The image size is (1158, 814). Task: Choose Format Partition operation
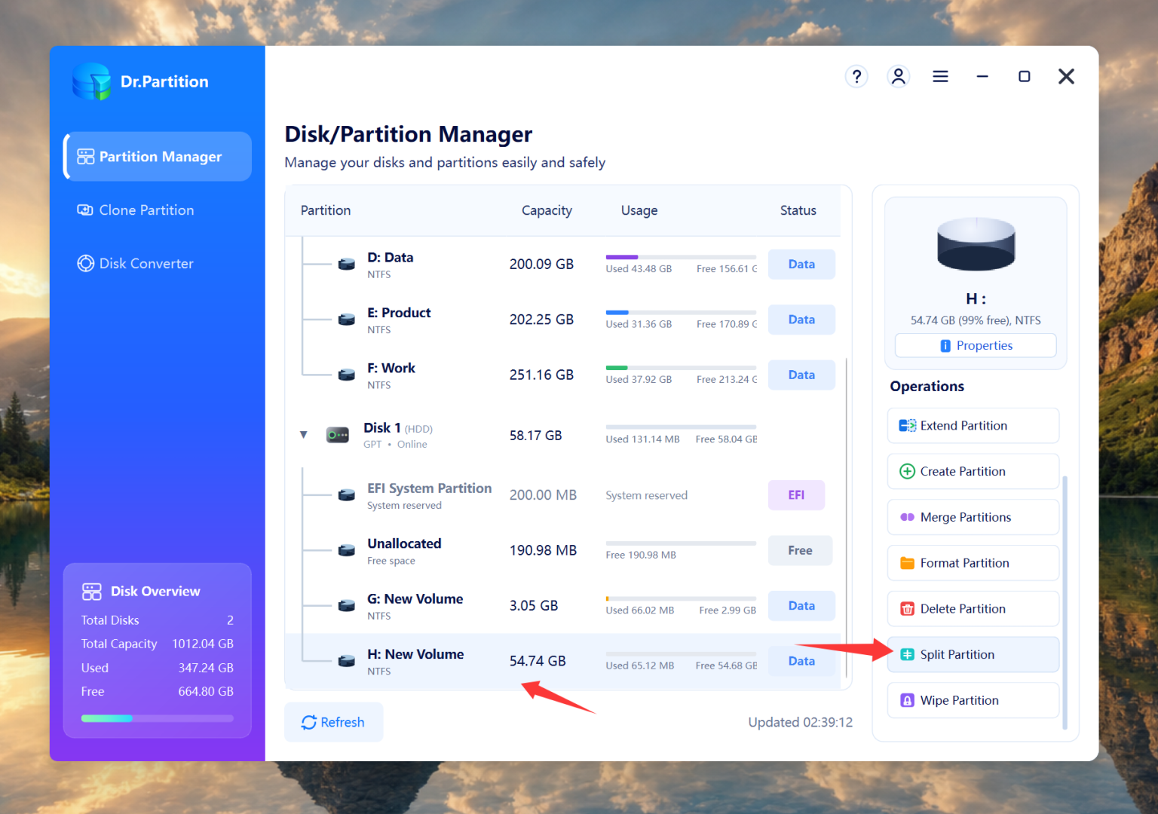pos(973,563)
